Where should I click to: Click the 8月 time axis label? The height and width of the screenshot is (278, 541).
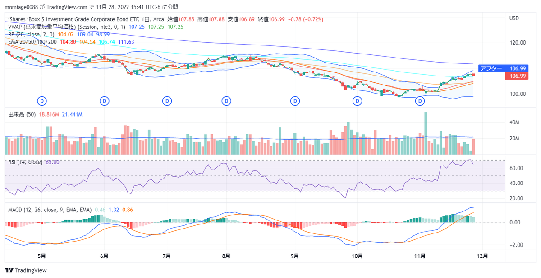[226, 256]
